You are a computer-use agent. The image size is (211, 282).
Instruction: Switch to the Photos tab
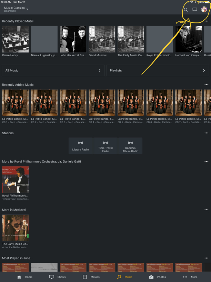pos(158,277)
